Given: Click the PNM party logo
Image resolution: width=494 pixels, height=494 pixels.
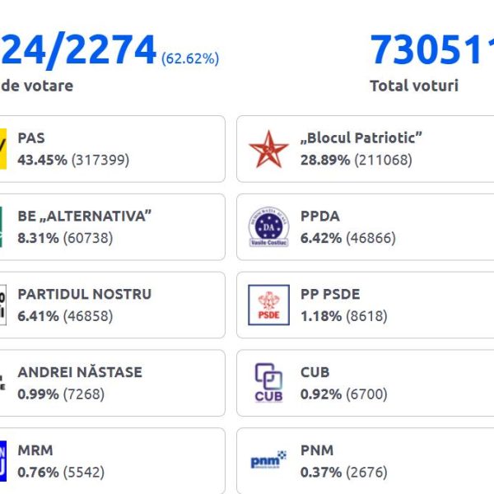Looking at the screenshot, I should tap(269, 460).
